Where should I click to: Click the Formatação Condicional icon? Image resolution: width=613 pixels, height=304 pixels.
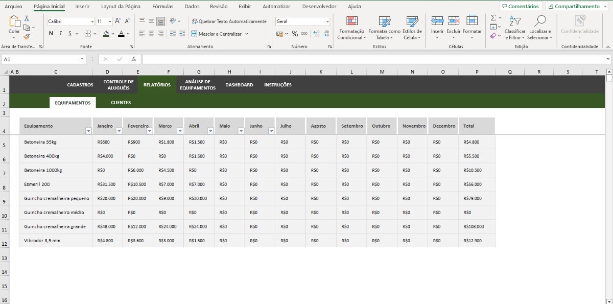351,21
